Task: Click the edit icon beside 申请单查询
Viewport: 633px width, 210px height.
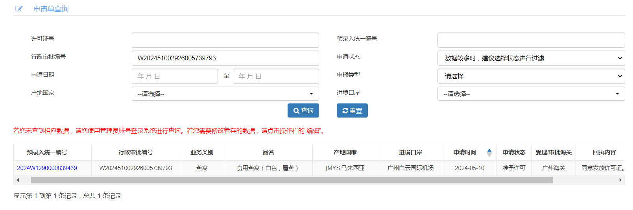Action: 19,9
